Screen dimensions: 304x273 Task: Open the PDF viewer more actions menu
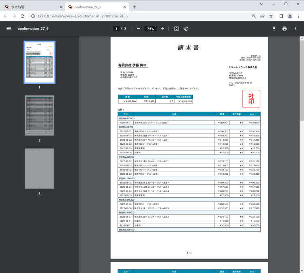click(x=295, y=29)
